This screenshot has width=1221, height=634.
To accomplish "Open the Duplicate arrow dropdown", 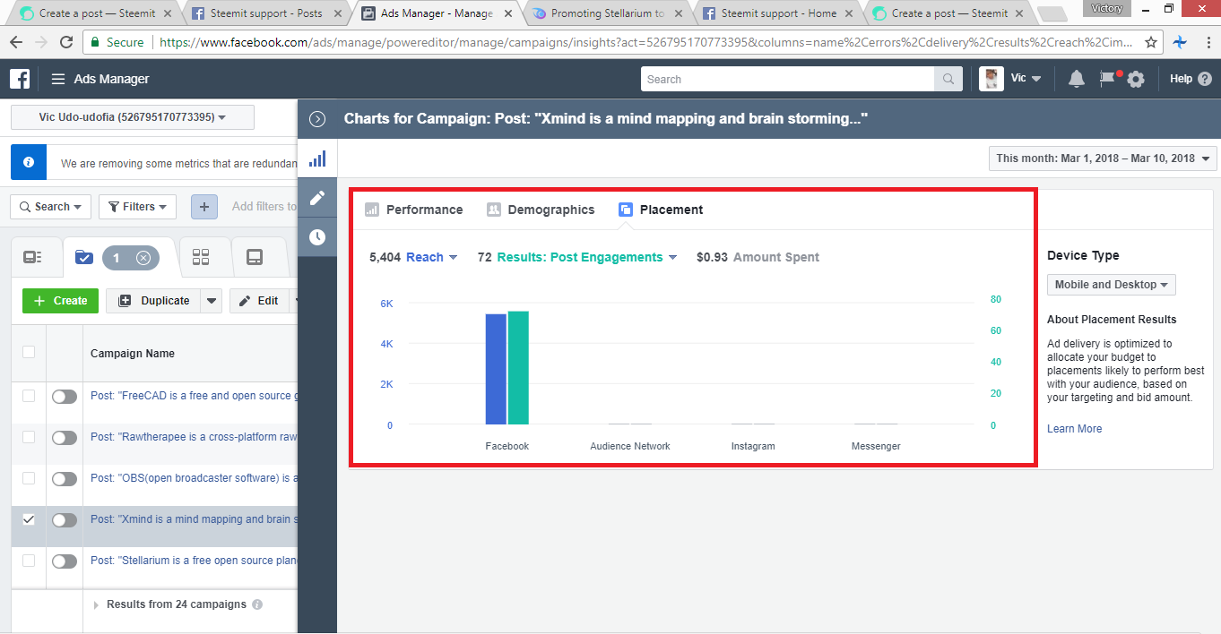I will [212, 301].
